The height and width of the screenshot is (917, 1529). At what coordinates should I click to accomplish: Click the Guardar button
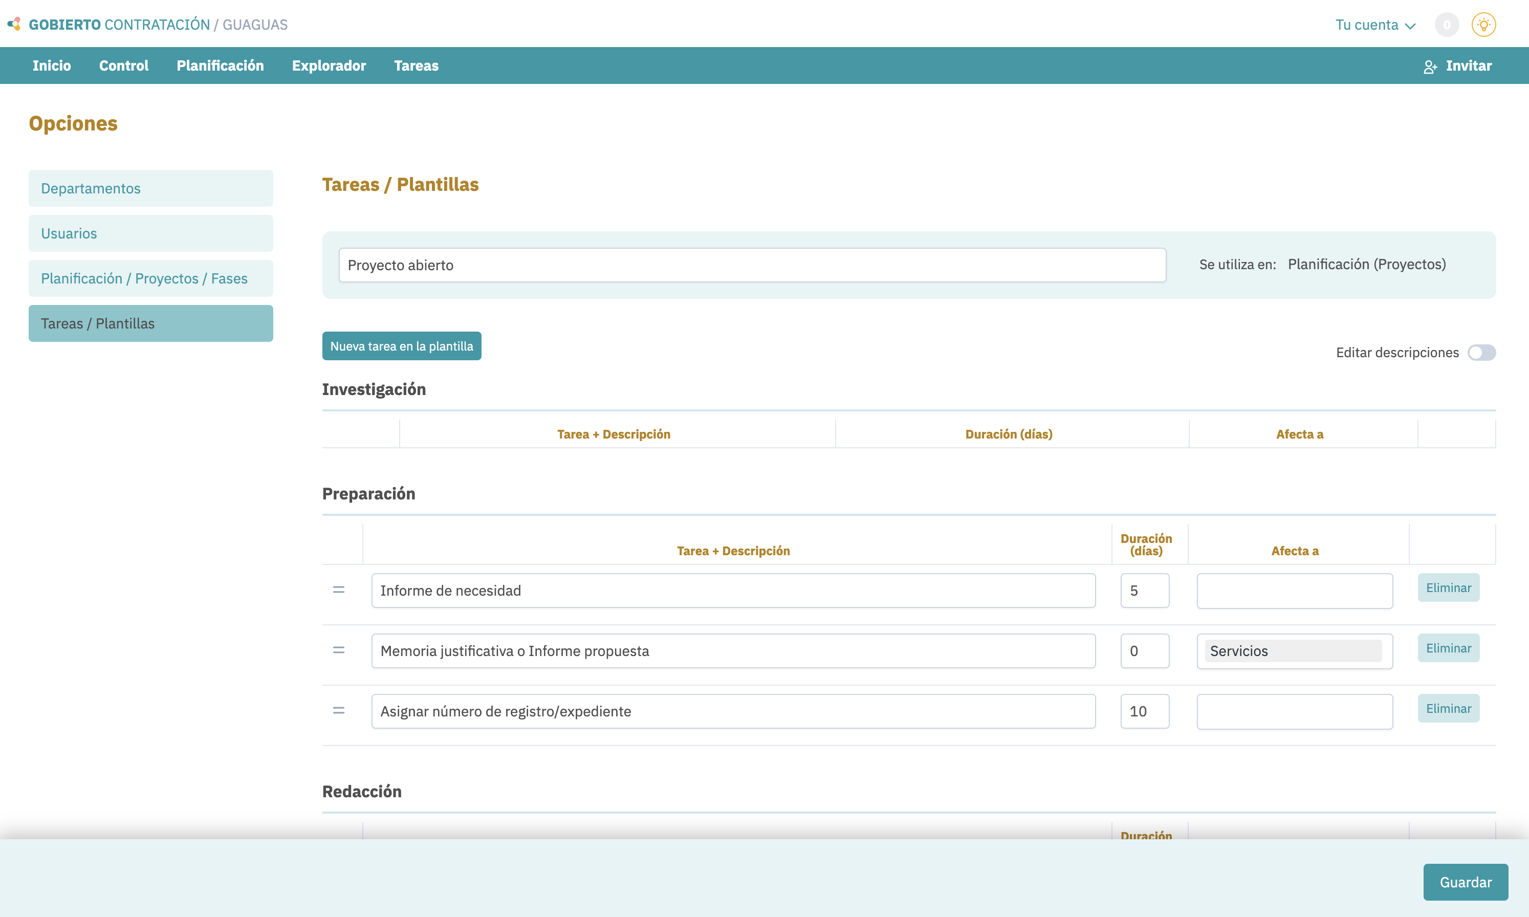tap(1466, 882)
